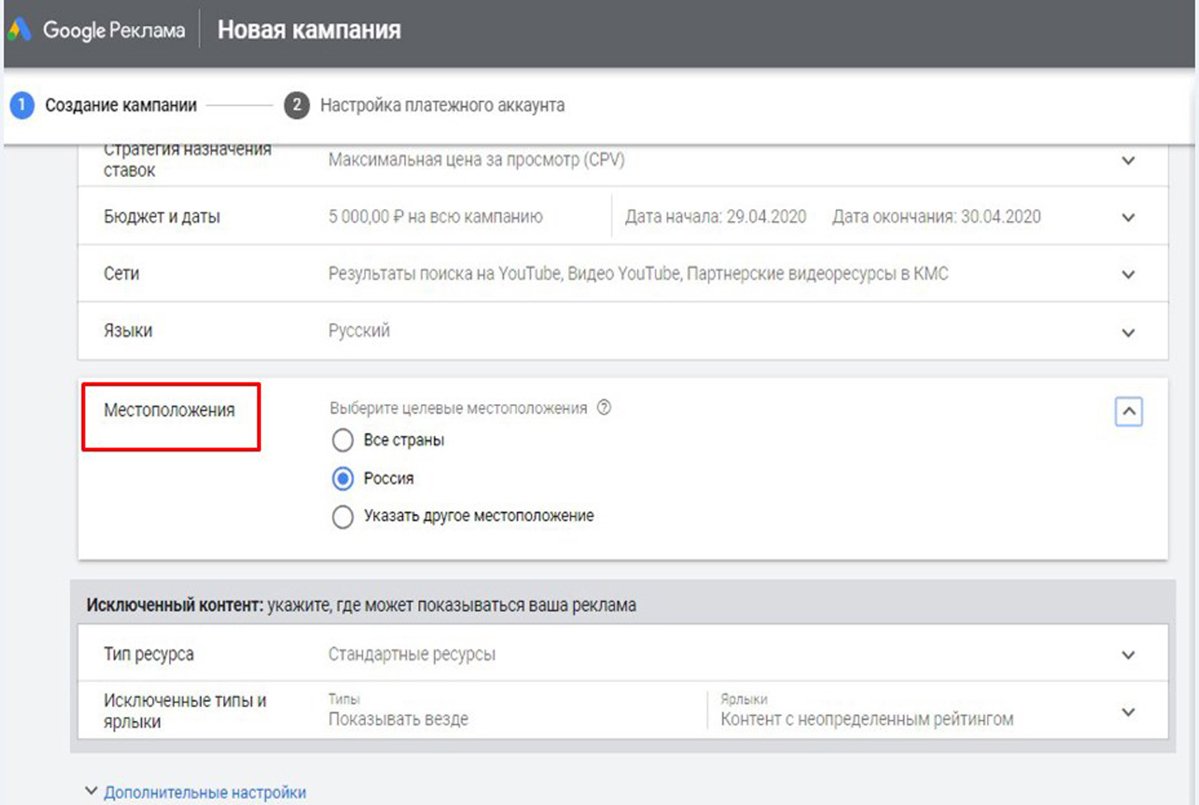Click the Настройка платежного аккаунта step label
Image resolution: width=1199 pixels, height=805 pixels.
(442, 106)
